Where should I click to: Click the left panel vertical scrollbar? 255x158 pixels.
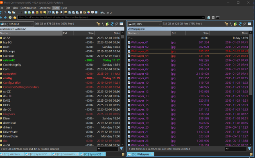[123, 89]
